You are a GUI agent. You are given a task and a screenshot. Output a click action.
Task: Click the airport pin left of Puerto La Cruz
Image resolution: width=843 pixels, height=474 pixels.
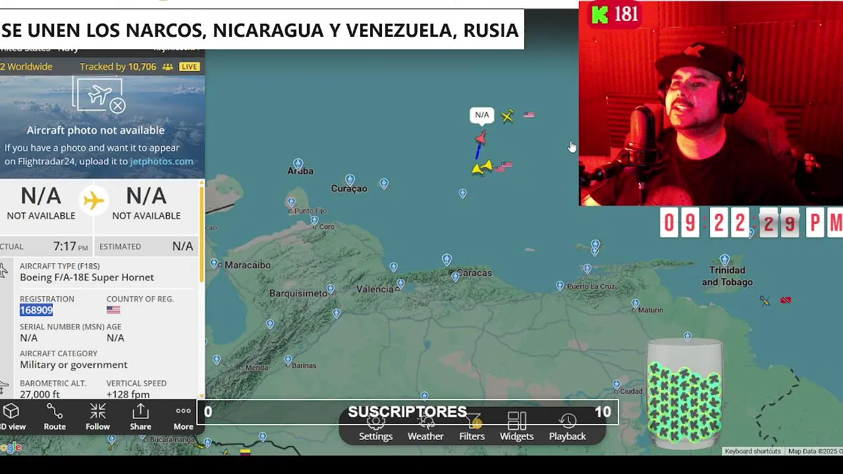tap(560, 286)
